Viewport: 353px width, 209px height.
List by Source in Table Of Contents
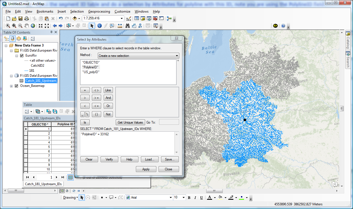[x=12, y=38]
